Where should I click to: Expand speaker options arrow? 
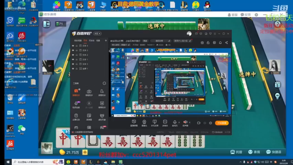pyautogui.click(x=190, y=122)
